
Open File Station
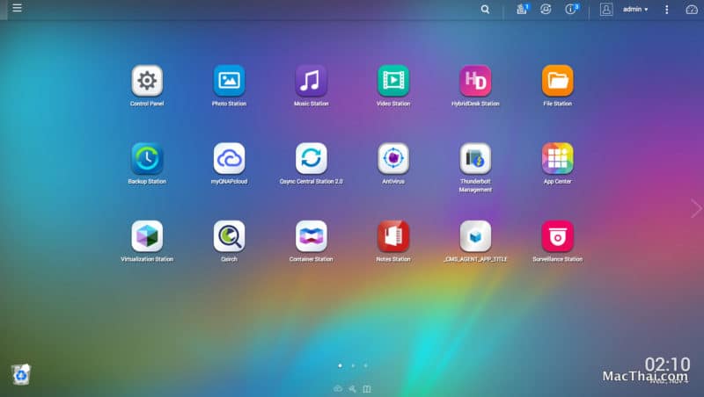(558, 81)
